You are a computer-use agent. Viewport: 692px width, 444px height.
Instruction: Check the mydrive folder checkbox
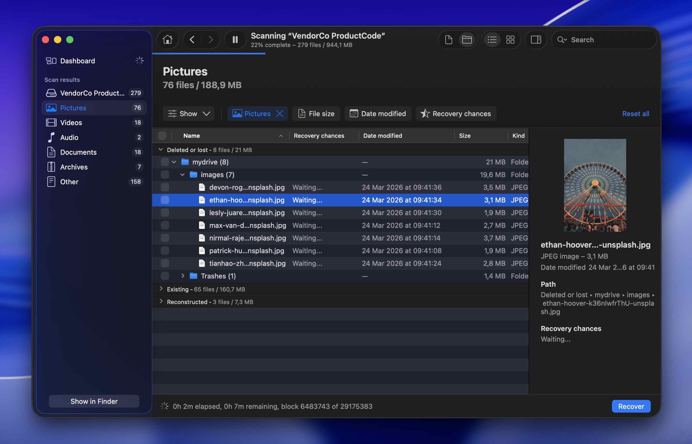click(165, 162)
